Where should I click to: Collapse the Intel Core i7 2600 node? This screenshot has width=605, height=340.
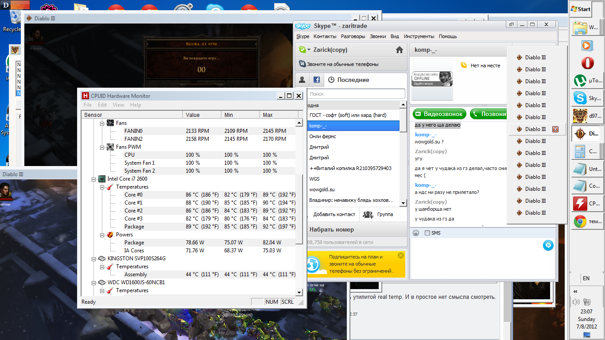coord(94,179)
